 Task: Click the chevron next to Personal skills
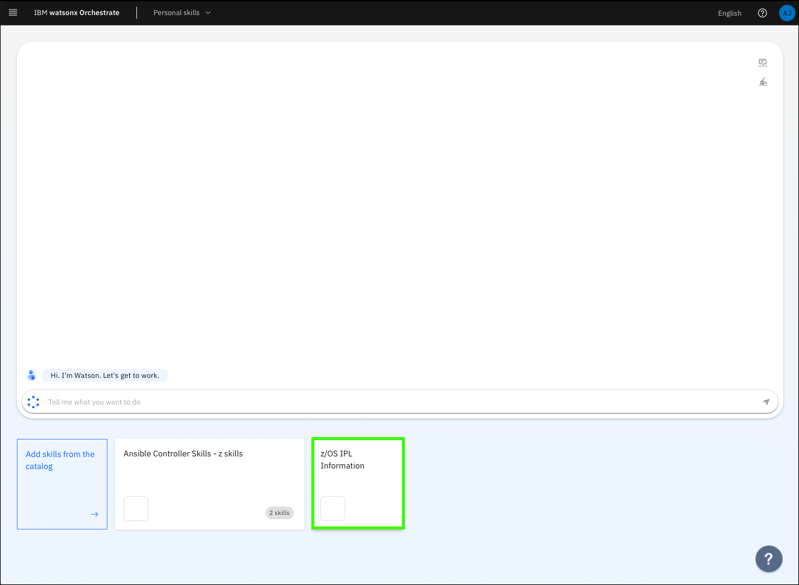tap(208, 13)
